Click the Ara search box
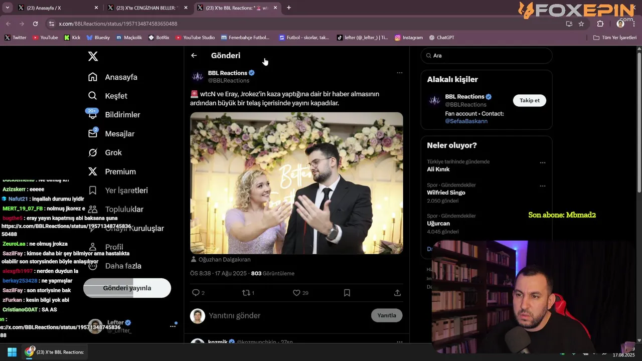The height and width of the screenshot is (361, 642). pos(487,56)
